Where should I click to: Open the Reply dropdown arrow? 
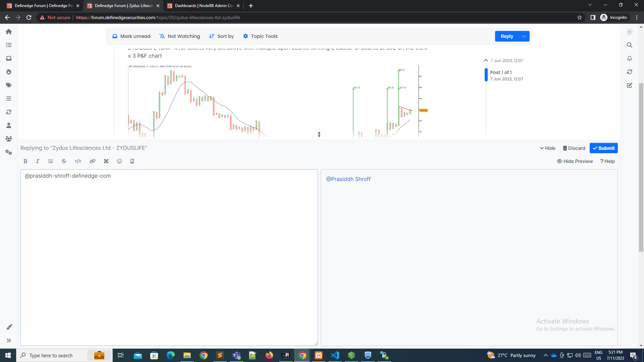click(523, 36)
